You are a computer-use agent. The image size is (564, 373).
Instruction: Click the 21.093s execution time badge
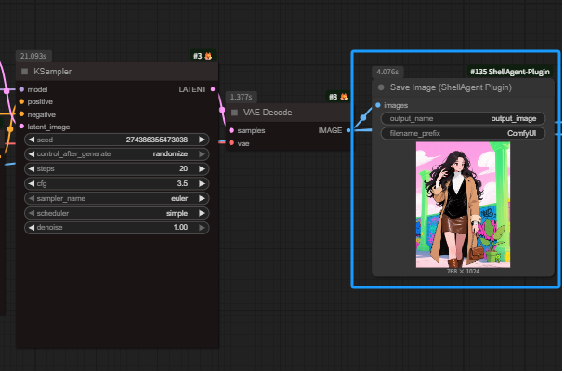pyautogui.click(x=33, y=56)
